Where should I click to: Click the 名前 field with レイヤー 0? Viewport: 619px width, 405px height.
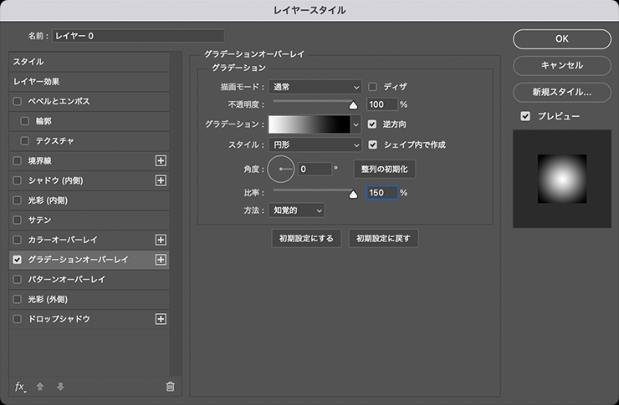(138, 36)
